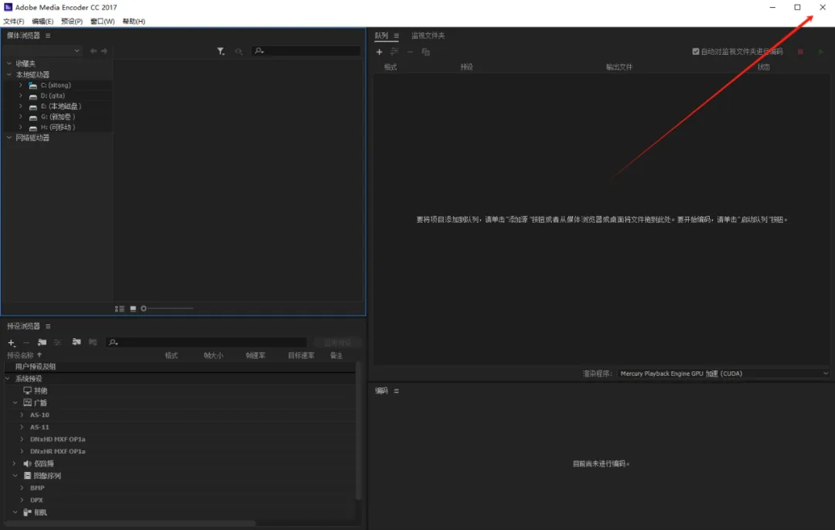Open the 队列 panel menu icon

pos(396,36)
